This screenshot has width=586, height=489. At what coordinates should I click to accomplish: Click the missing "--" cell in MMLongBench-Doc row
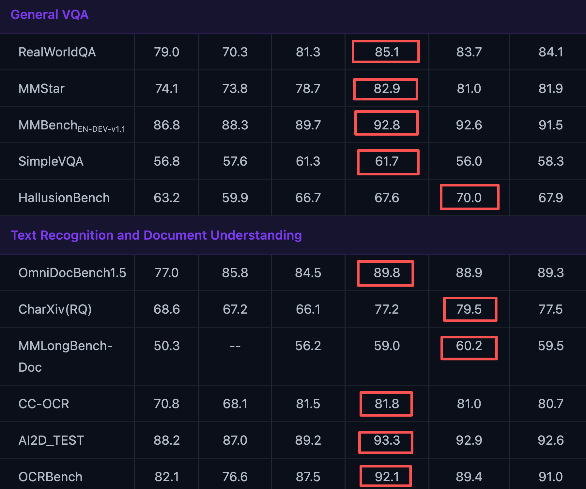pos(235,346)
